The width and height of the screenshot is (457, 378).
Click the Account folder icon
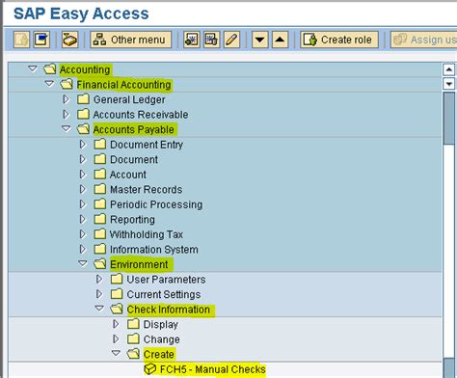pyautogui.click(x=99, y=174)
